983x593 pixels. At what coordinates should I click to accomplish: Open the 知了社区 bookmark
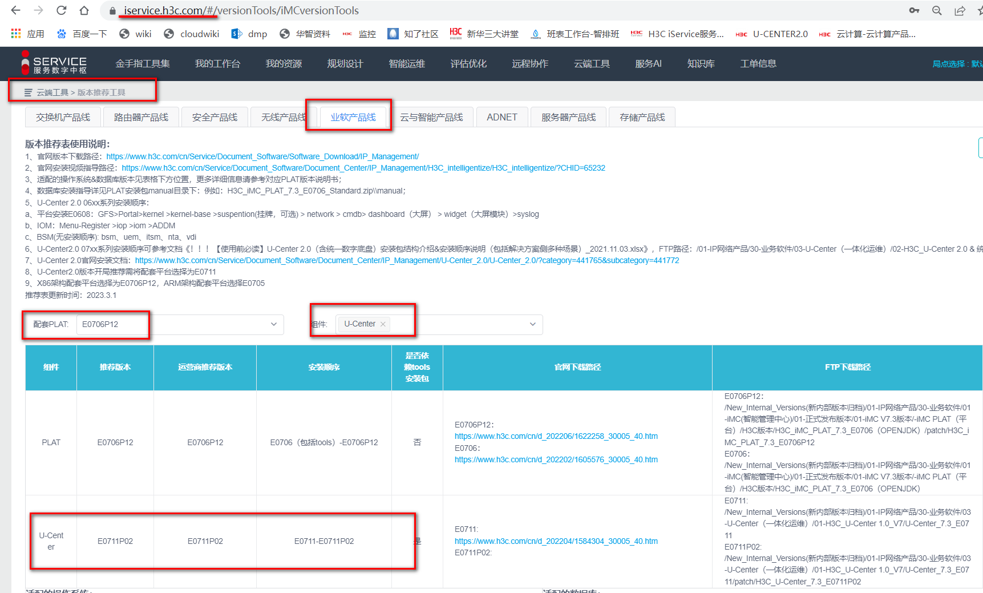click(413, 34)
